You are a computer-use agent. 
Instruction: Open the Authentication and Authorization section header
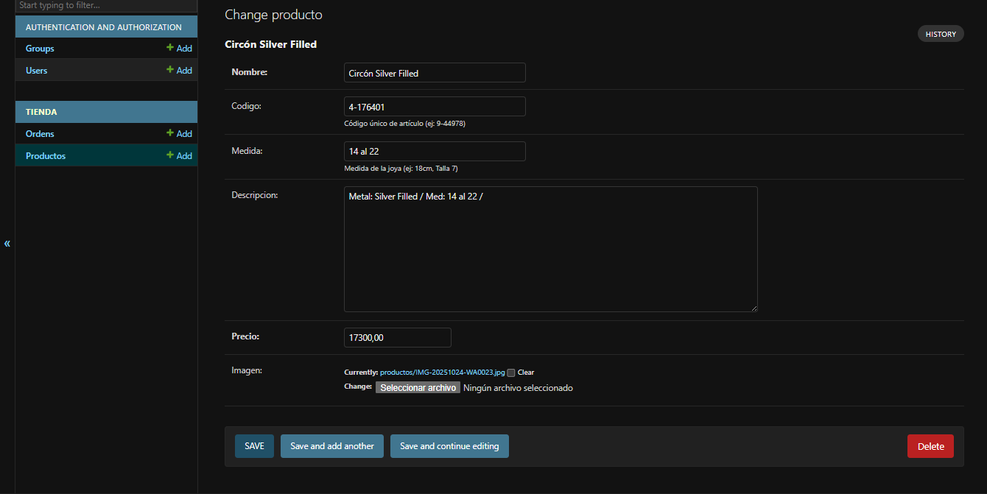103,27
